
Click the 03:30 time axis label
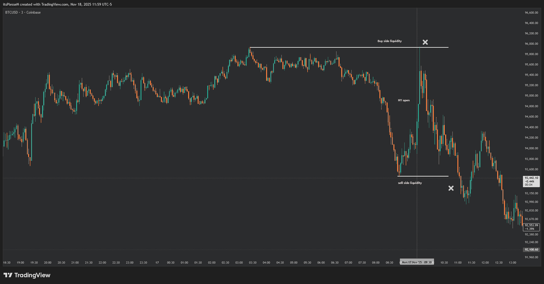253,262
